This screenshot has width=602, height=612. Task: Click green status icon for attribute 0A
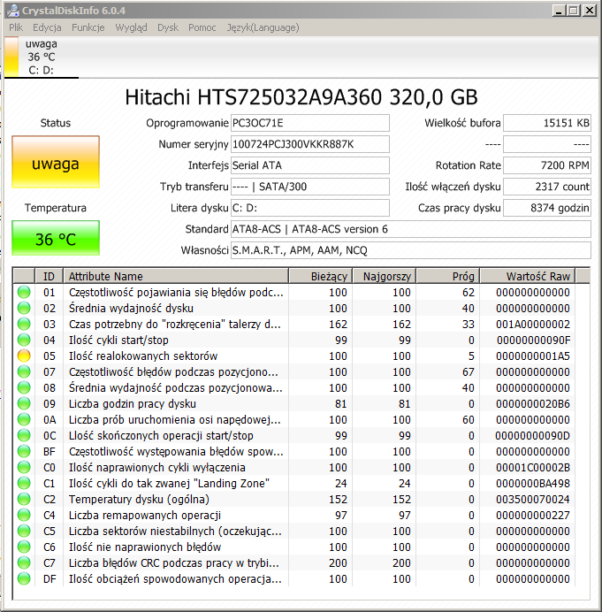click(24, 419)
